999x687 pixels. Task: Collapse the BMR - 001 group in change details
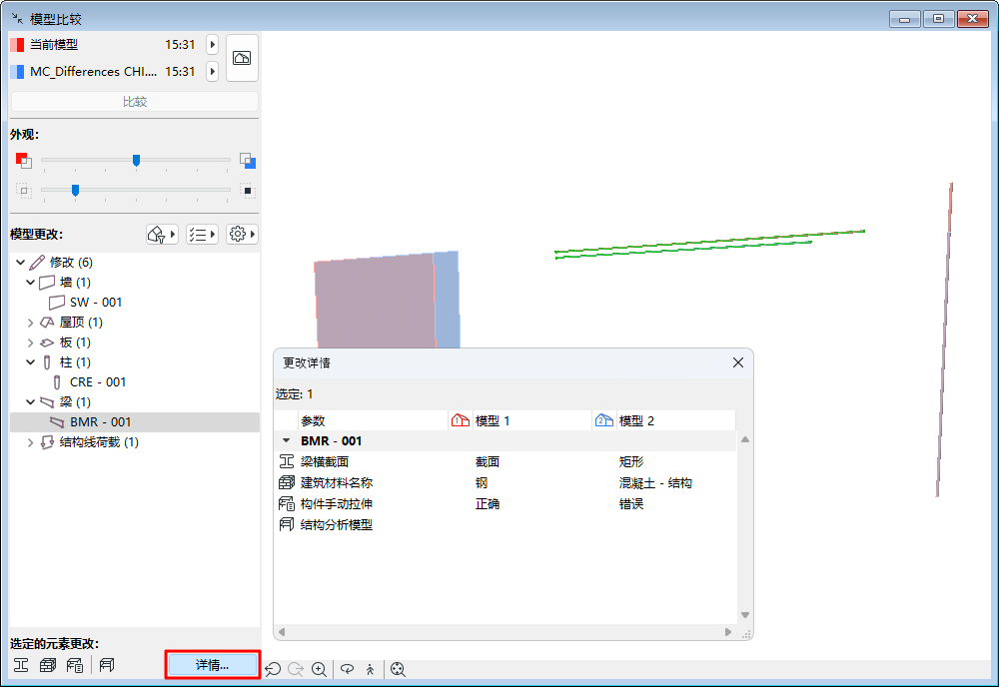coord(286,440)
